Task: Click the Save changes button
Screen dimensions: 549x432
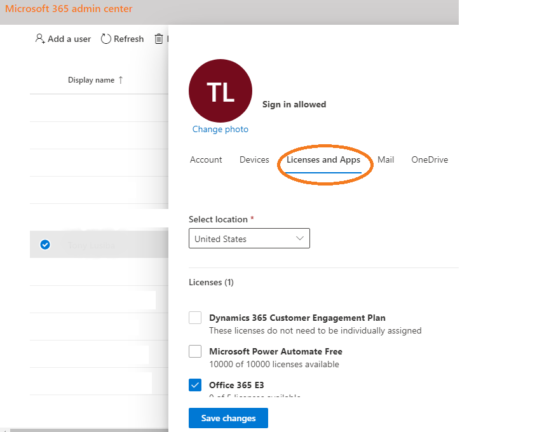Action: 228,418
